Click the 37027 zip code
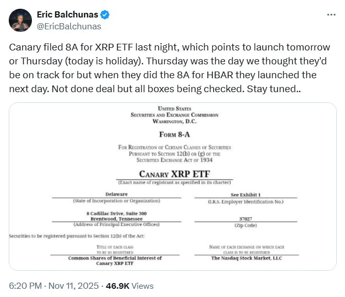 coord(239,218)
